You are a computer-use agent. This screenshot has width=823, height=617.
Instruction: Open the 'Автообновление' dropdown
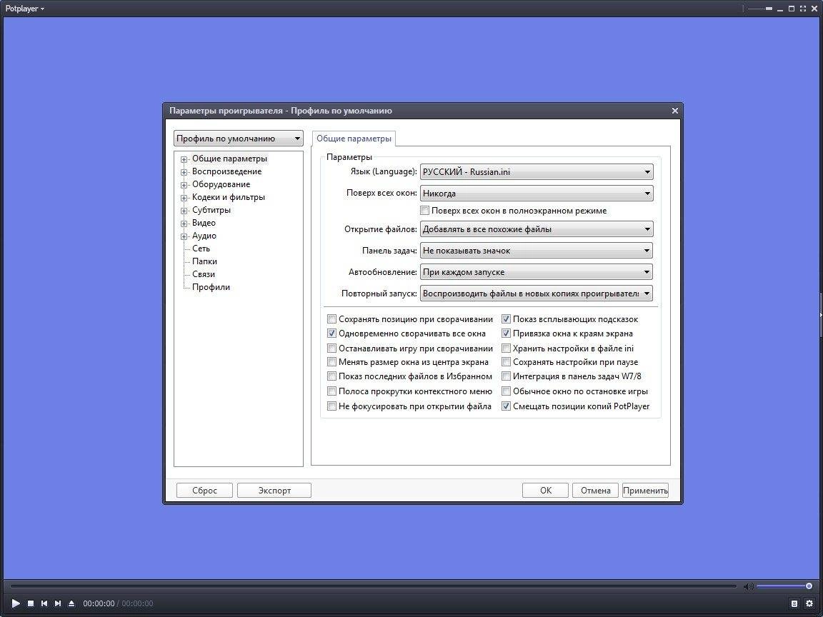point(537,272)
